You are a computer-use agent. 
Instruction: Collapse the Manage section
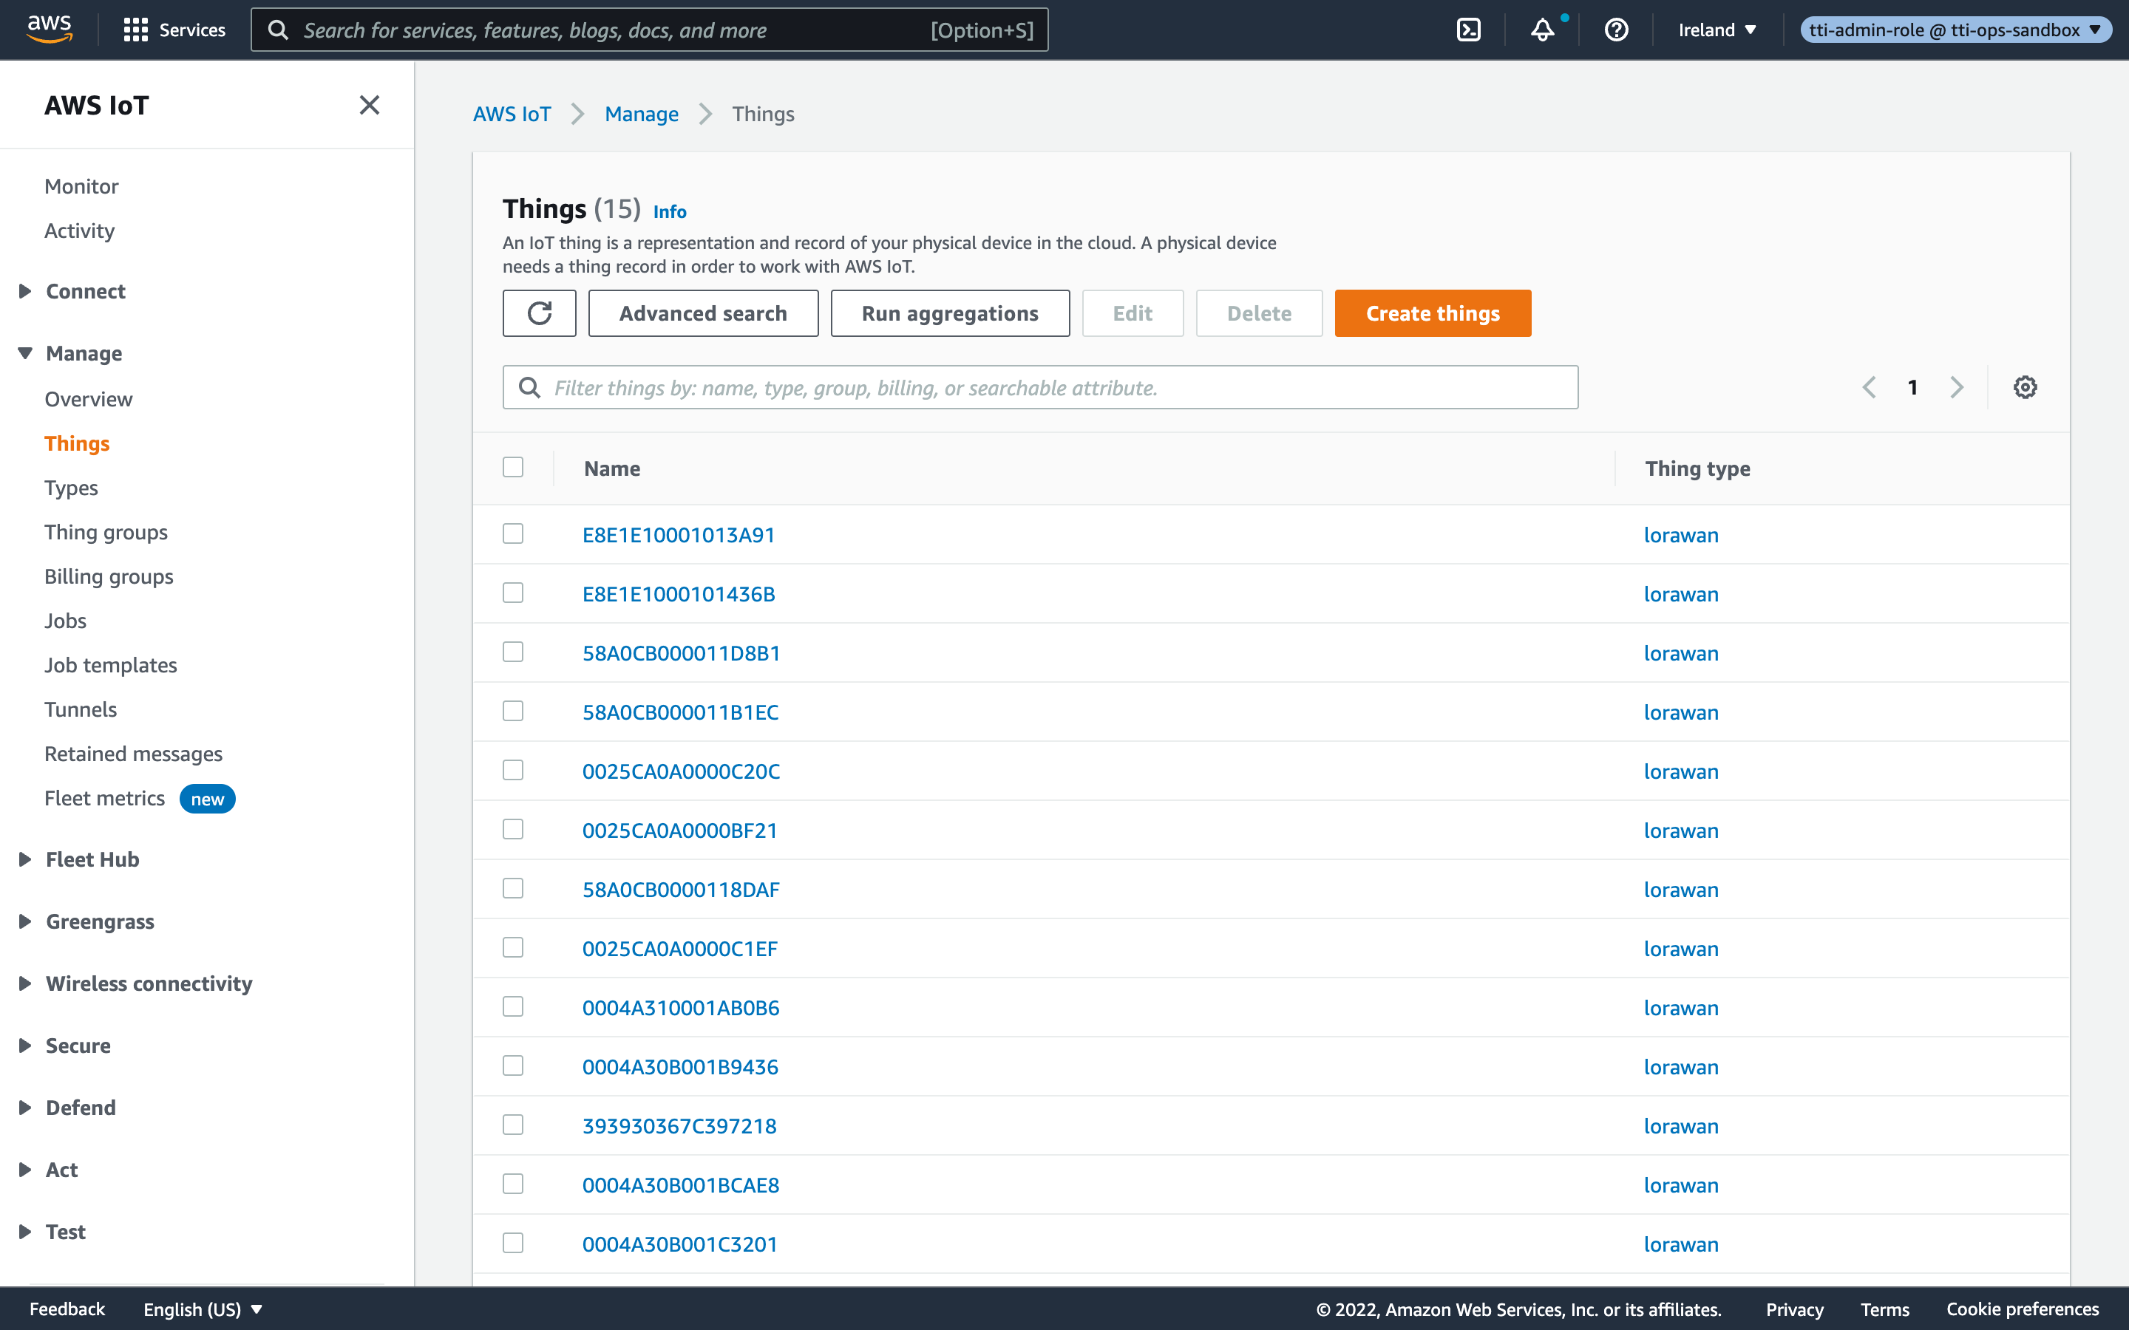(83, 352)
